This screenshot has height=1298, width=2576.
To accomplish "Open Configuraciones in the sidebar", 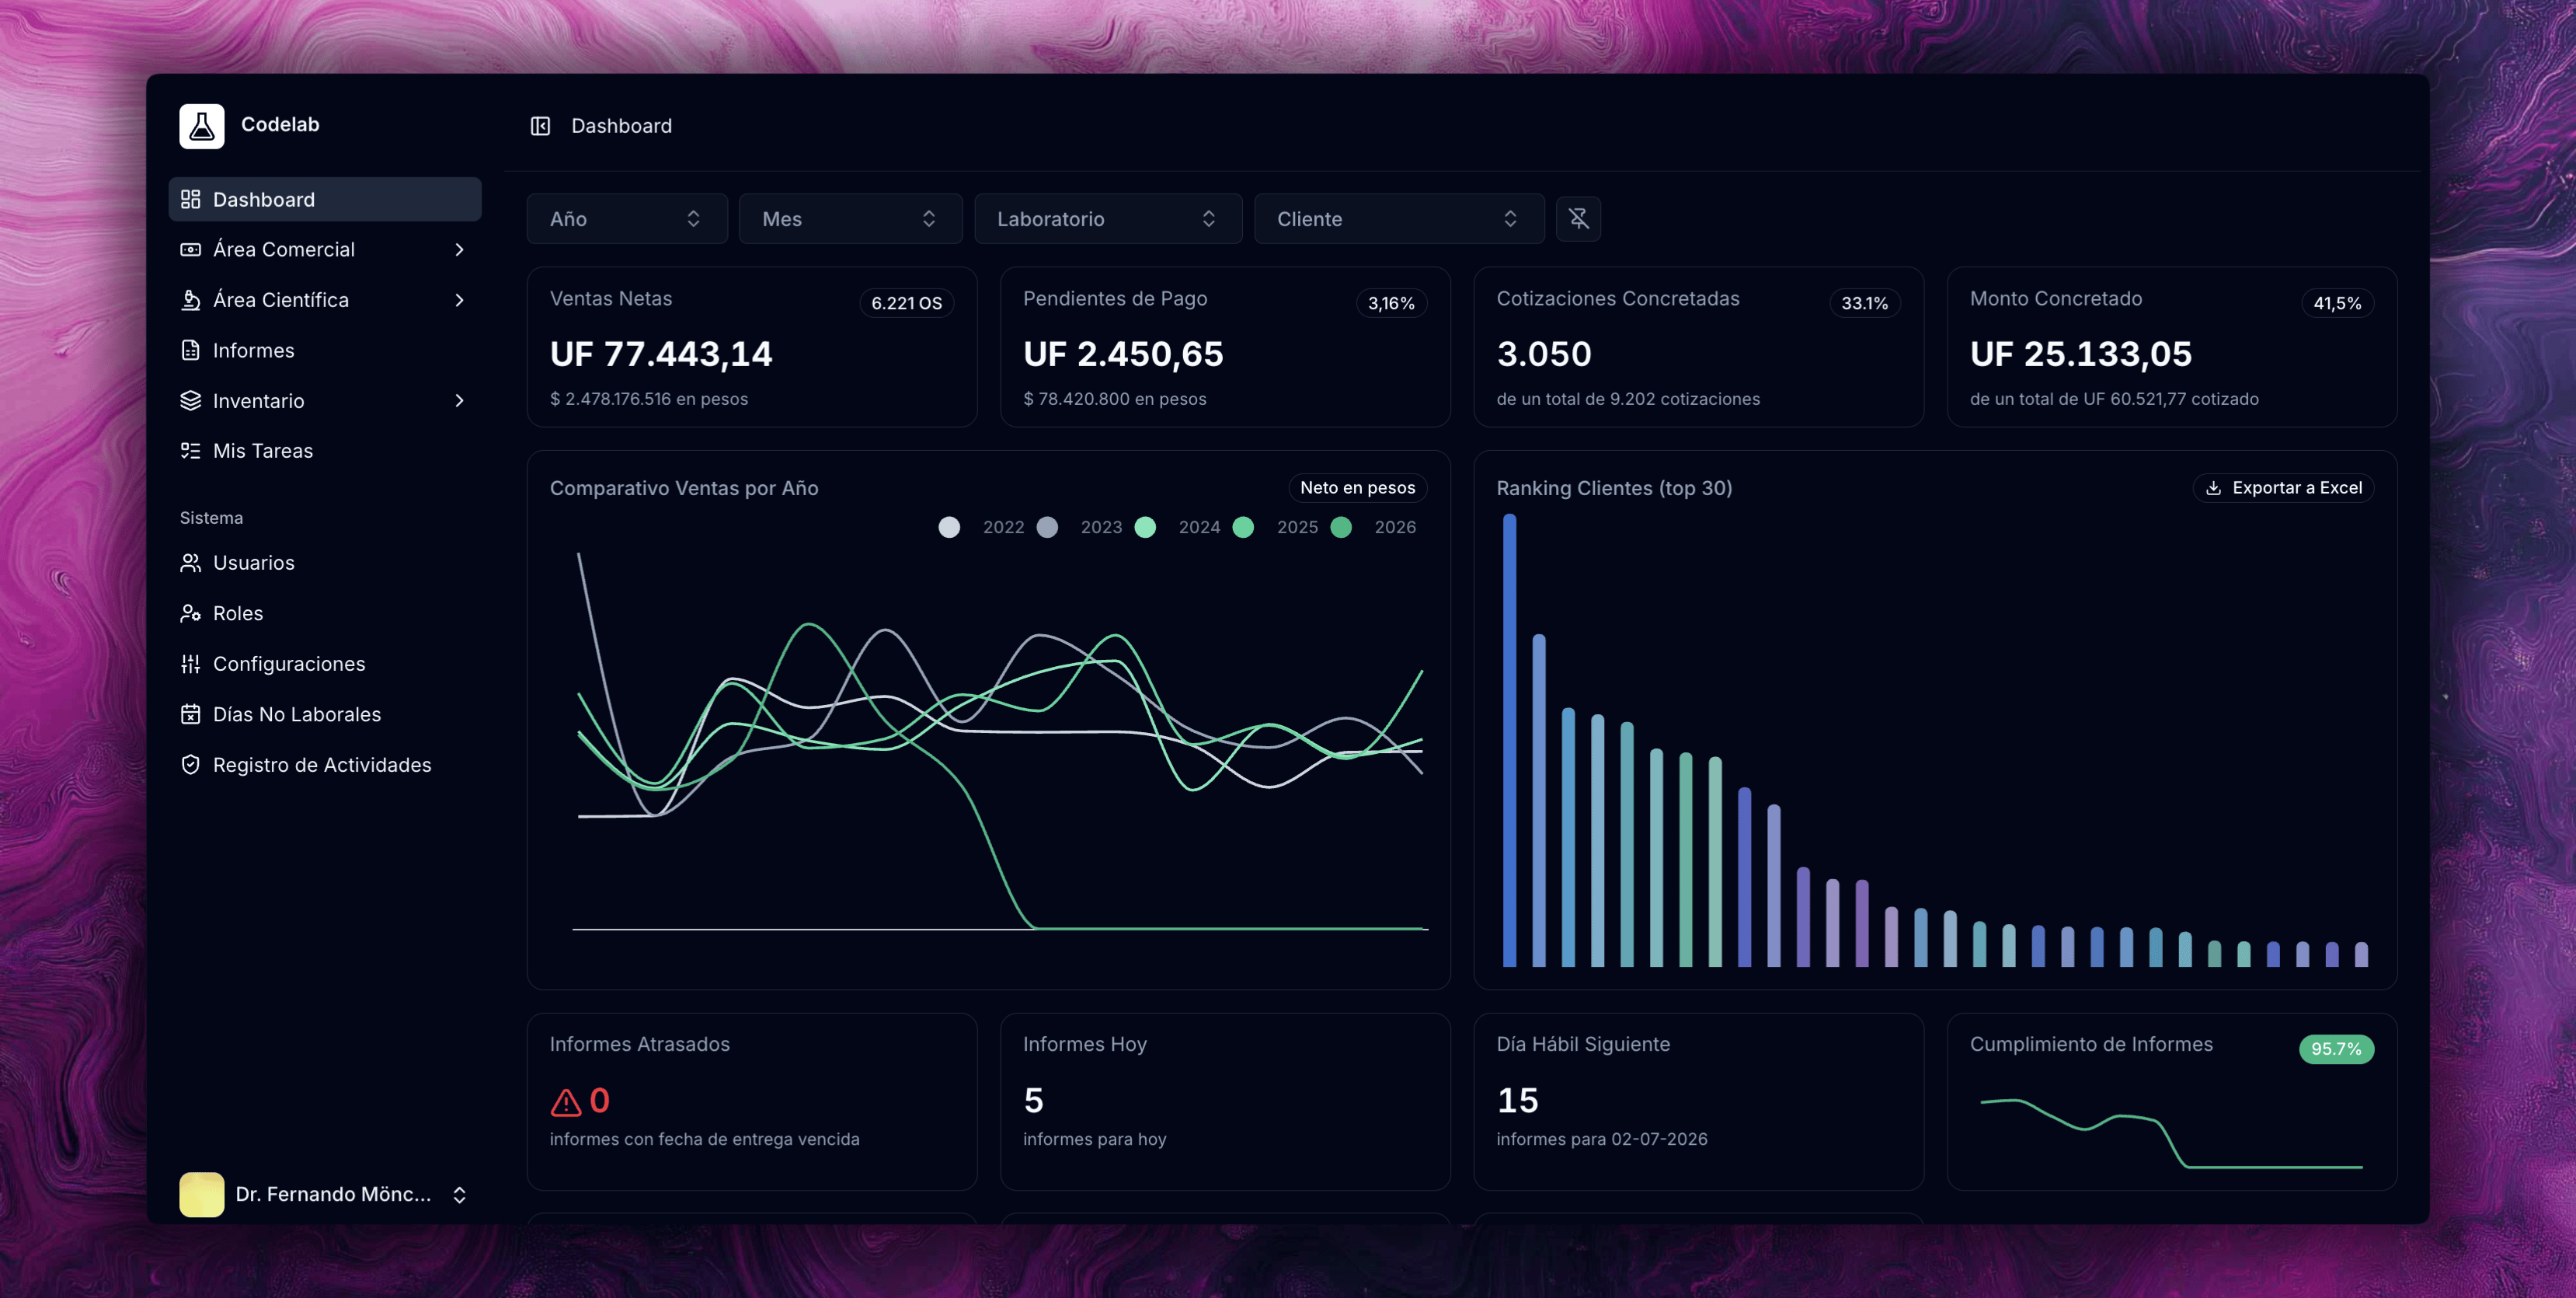I will pyautogui.click(x=325, y=664).
